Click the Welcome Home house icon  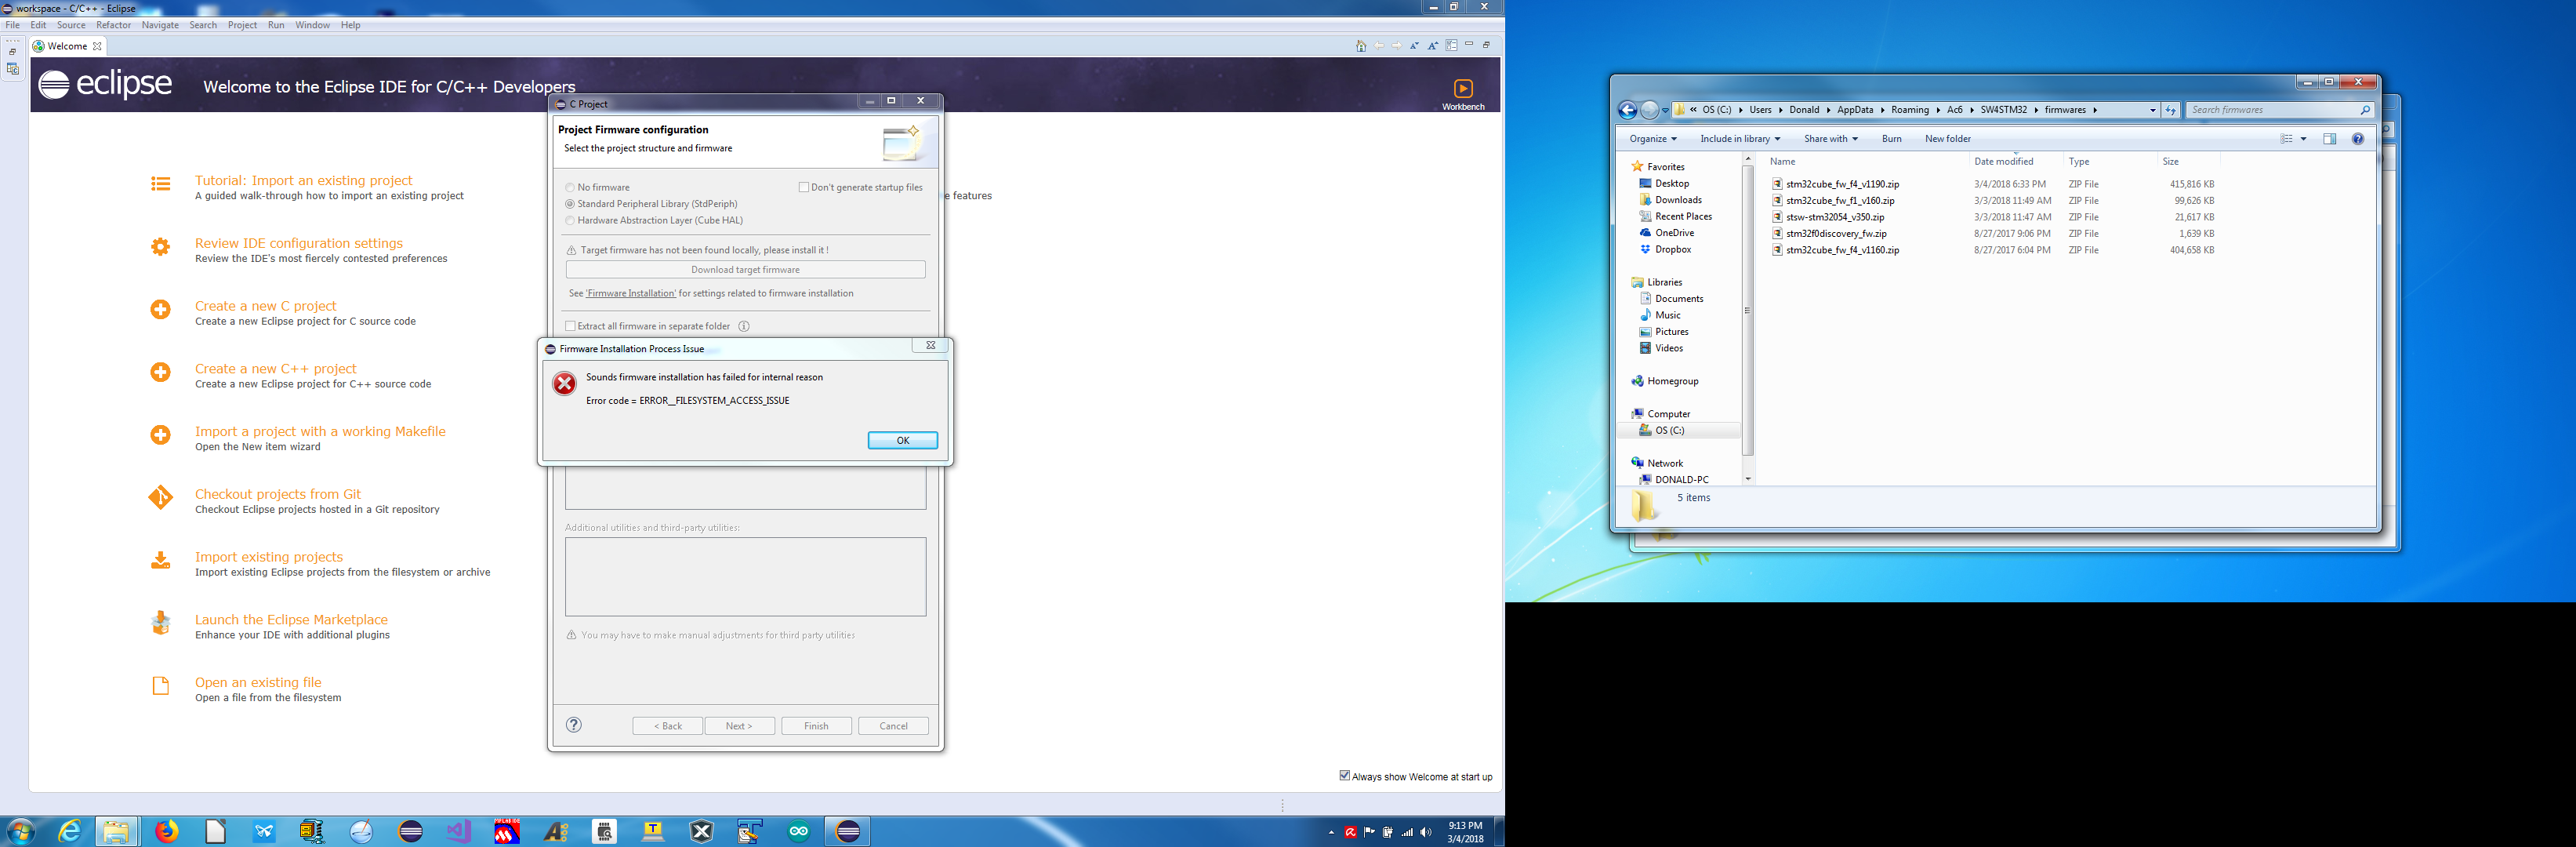point(1360,46)
